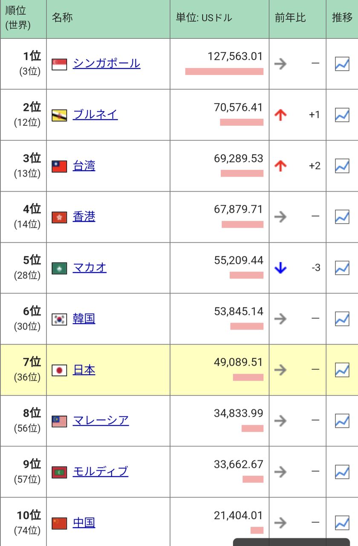The height and width of the screenshot is (546, 358).
Task: Open the マレーシア link
Action: 101,420
